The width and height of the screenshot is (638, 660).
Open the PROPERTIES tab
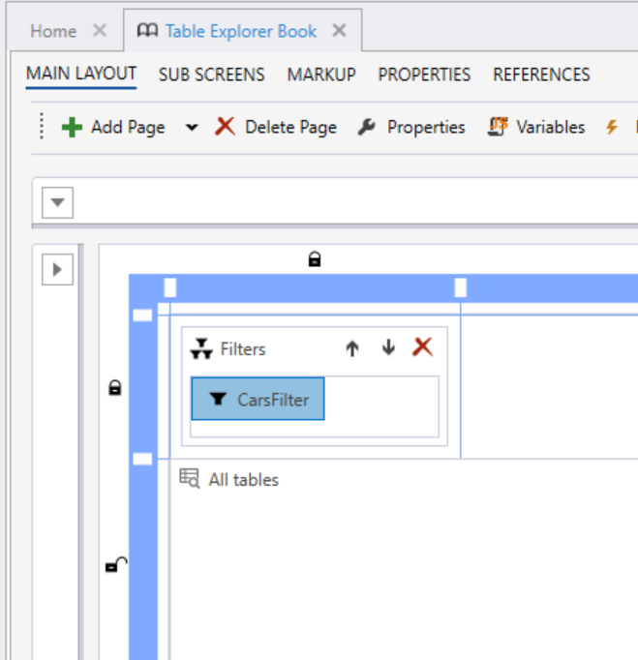pos(424,75)
